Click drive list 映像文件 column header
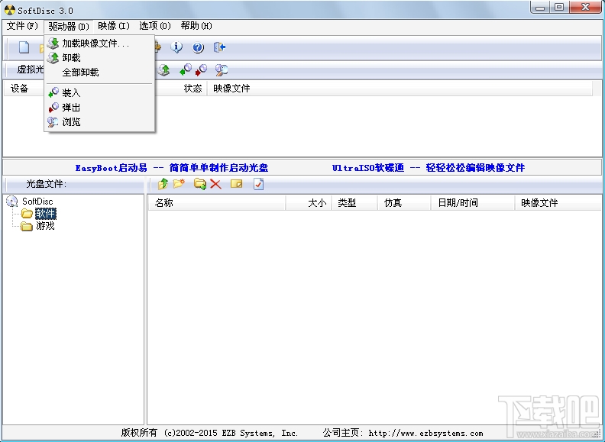Screen dimensions: 605x442 (x=400, y=89)
